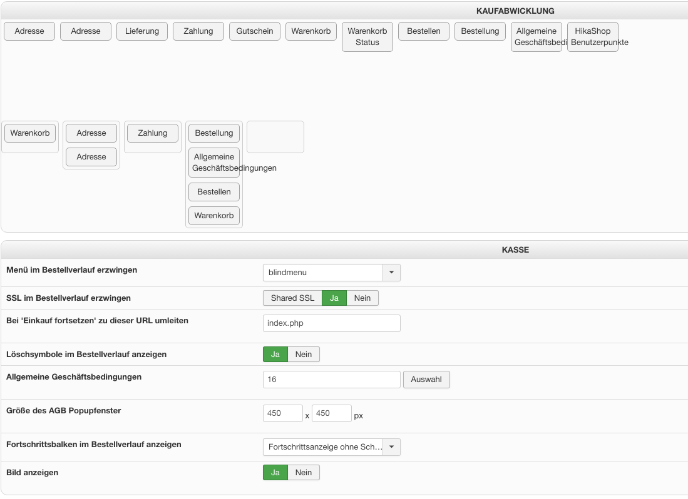Screen dimensions: 688x499
Task: Expand the Fortschrittsbalken anzeigen dropdown
Action: 331,447
